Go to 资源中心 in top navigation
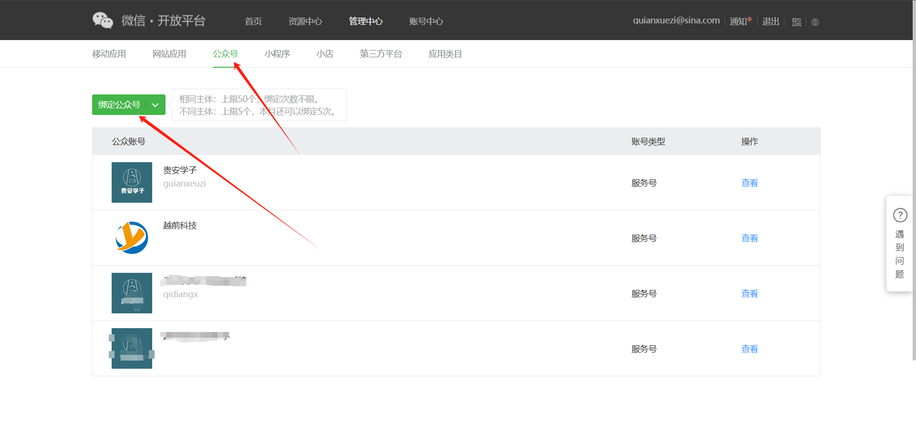 pyautogui.click(x=305, y=21)
